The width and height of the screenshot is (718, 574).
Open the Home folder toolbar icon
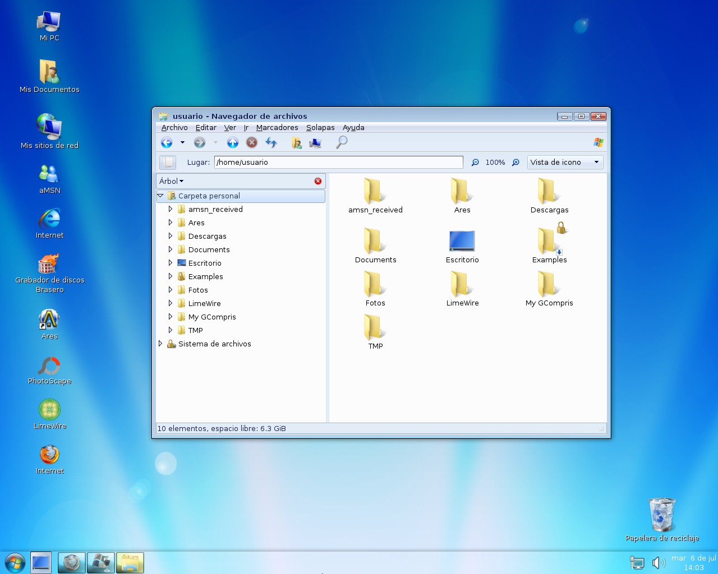[x=297, y=143]
